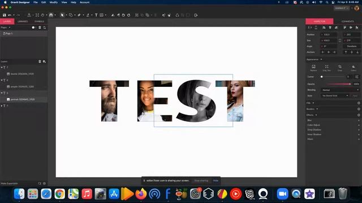Image resolution: width=362 pixels, height=203 pixels.
Task: Open the File menu
Action: (x=35, y=2)
